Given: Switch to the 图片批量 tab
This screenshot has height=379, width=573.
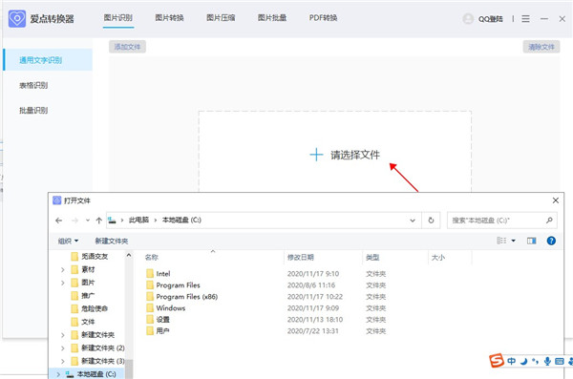Looking at the screenshot, I should pos(272,17).
